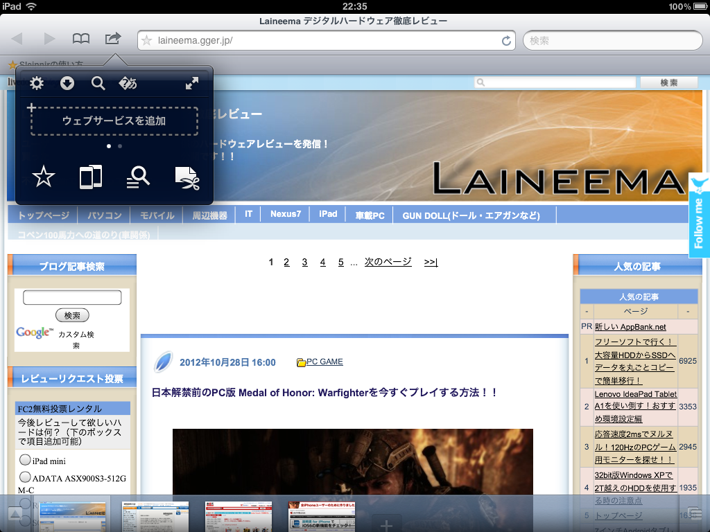The width and height of the screenshot is (710, 532).
Task: Jump to last page with >>| link
Action: click(x=431, y=262)
